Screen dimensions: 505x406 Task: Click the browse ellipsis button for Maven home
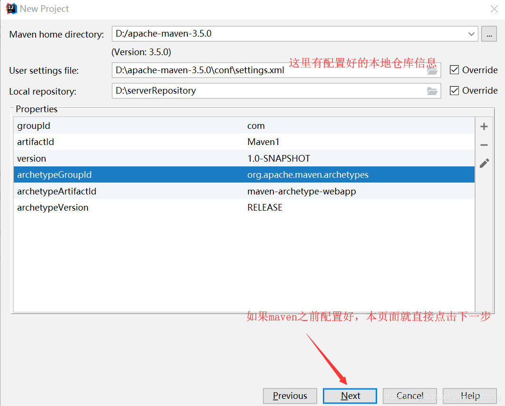pos(489,34)
